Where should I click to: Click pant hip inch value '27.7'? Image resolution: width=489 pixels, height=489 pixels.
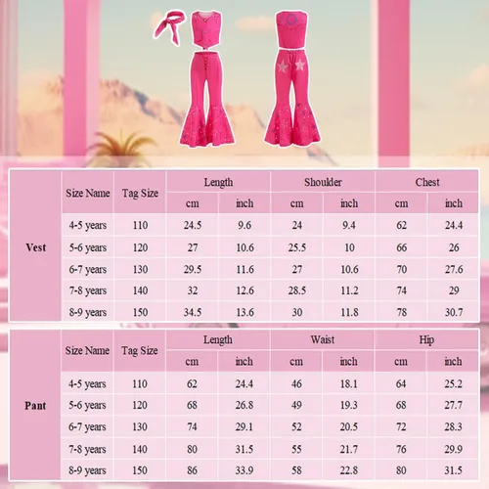453,405
